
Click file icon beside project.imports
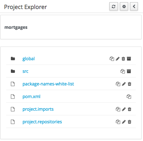[x=13, y=109]
